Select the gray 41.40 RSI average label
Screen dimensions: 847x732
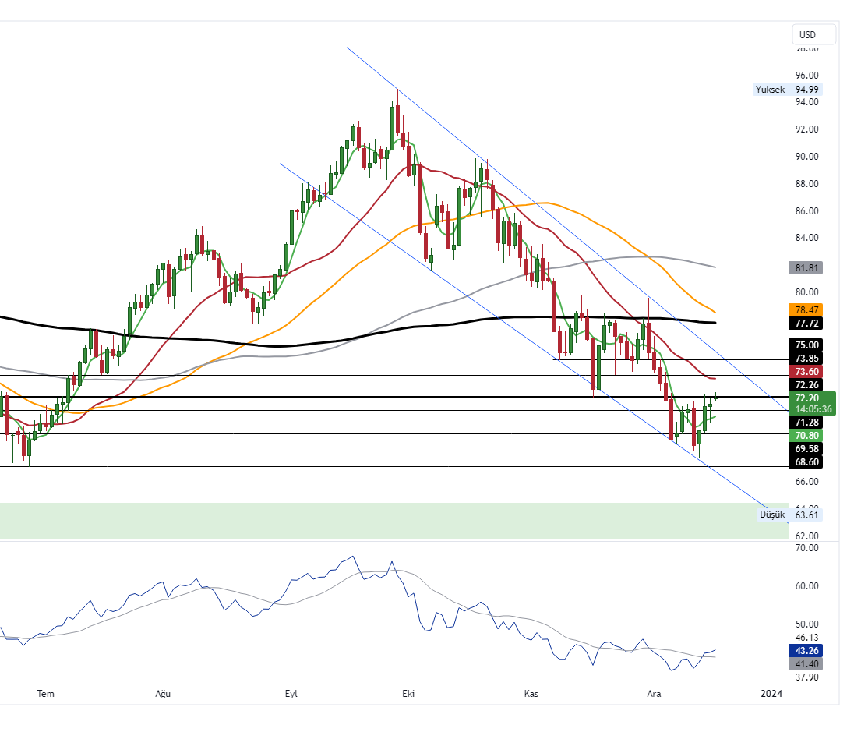click(x=806, y=663)
